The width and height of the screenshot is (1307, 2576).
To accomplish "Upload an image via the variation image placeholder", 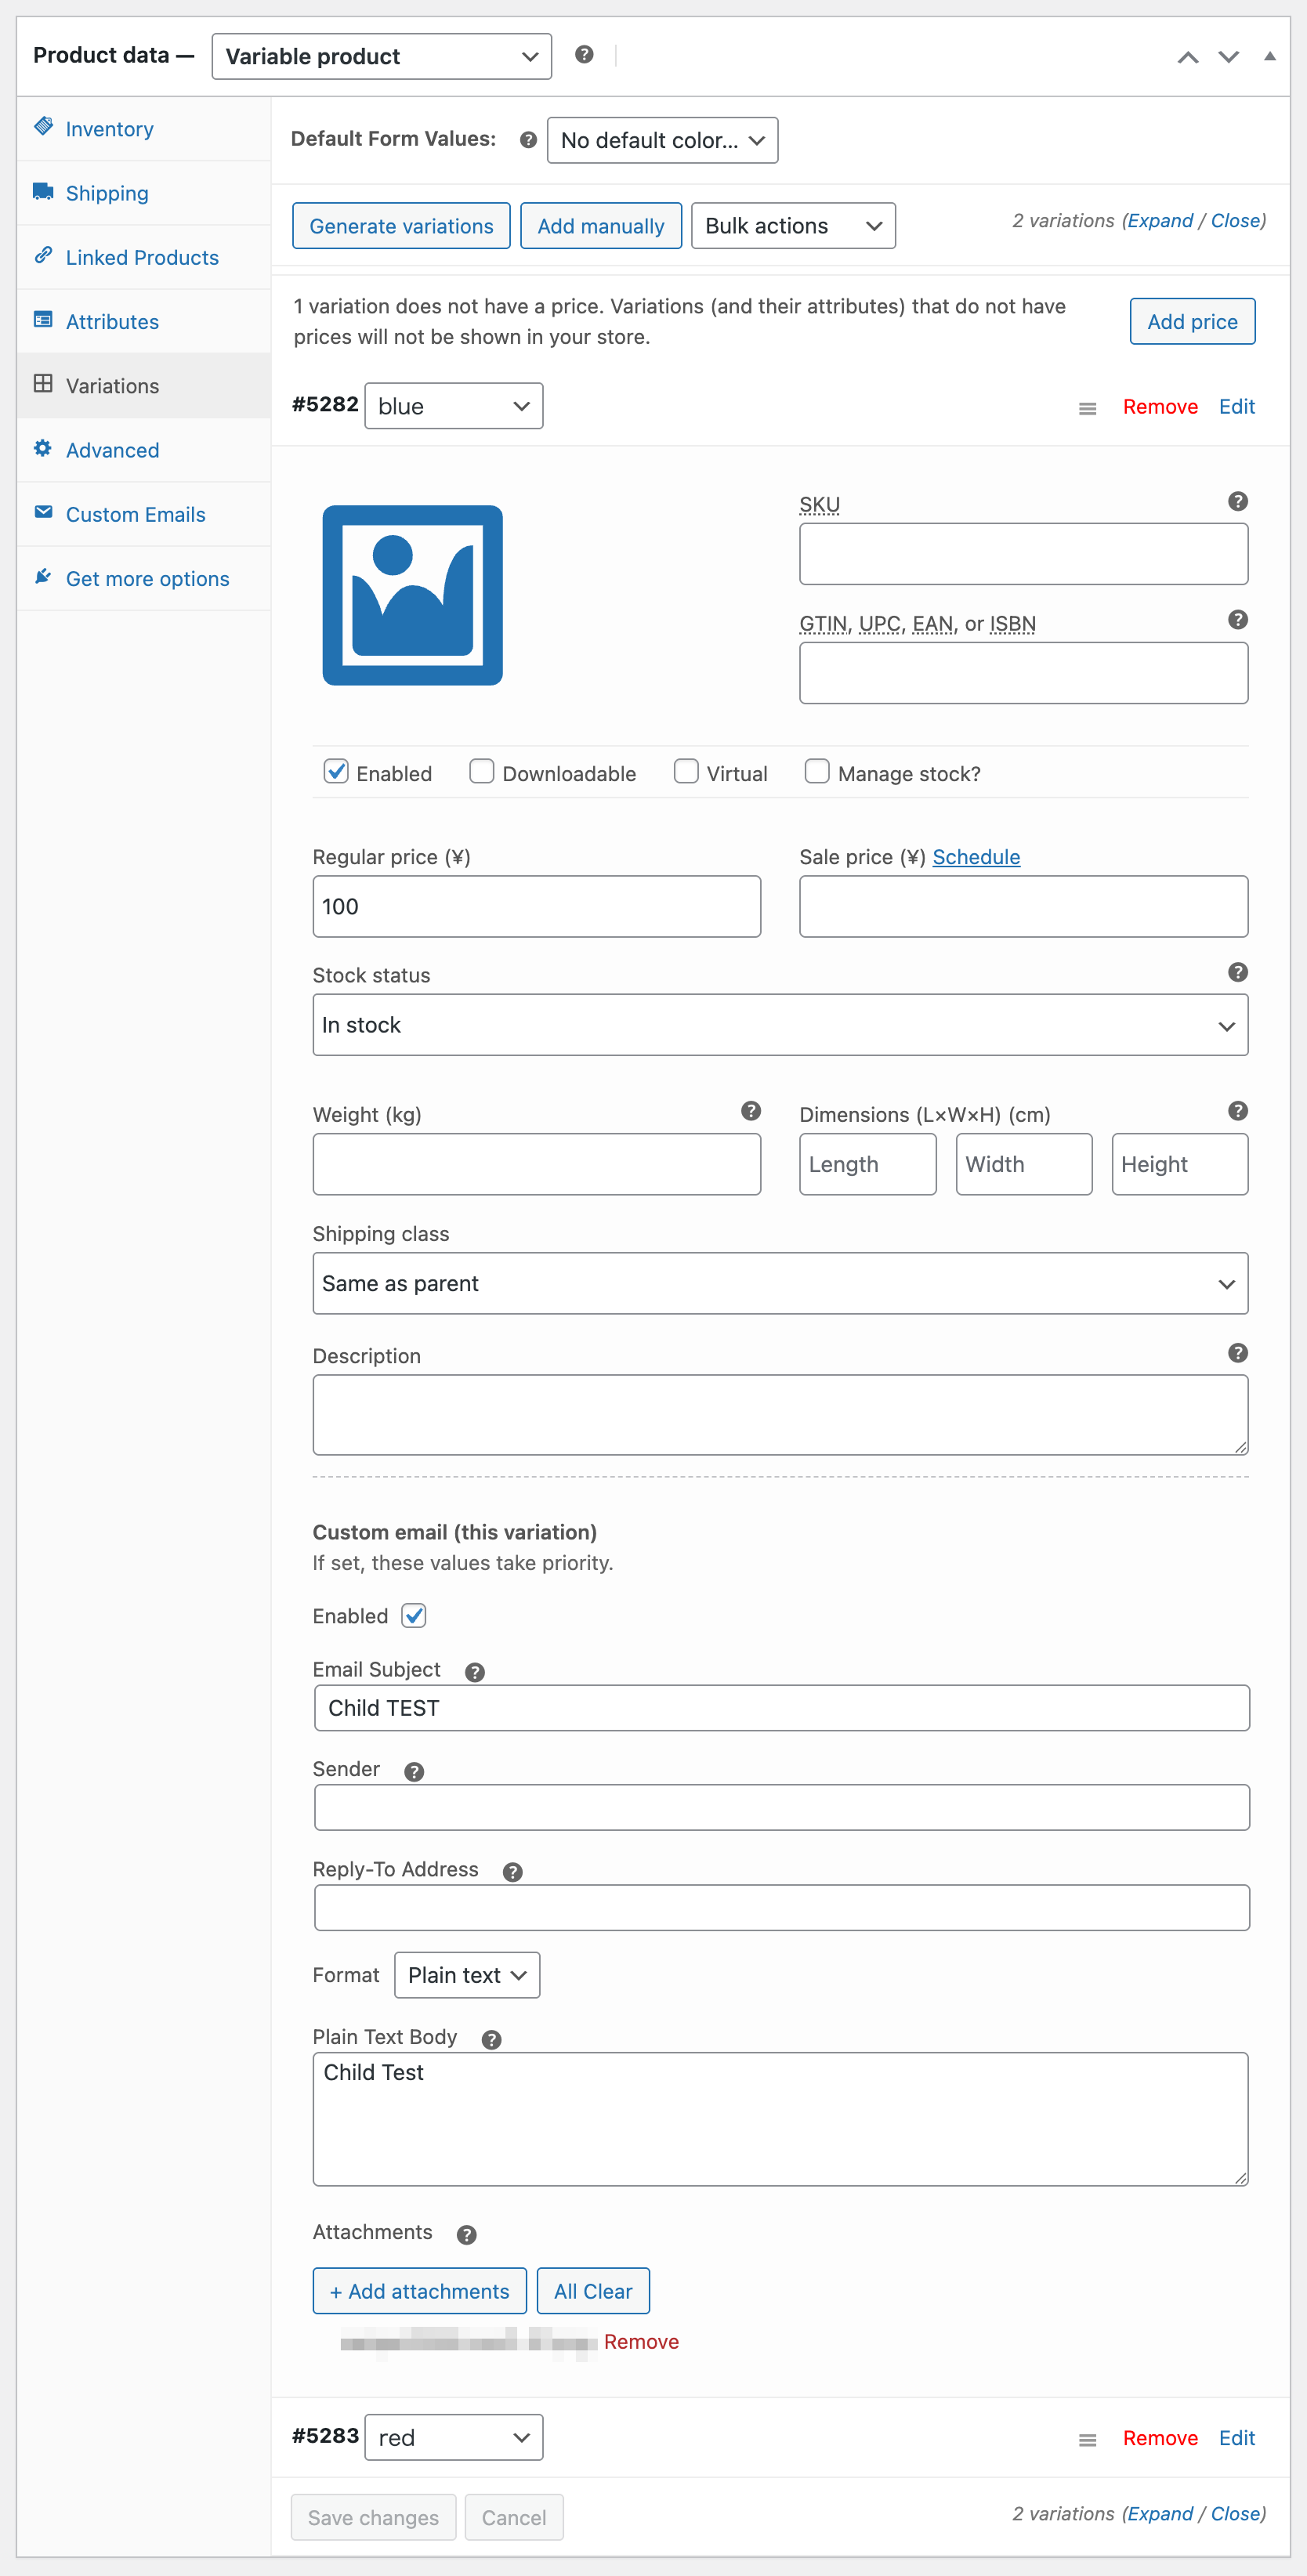I will tap(412, 595).
